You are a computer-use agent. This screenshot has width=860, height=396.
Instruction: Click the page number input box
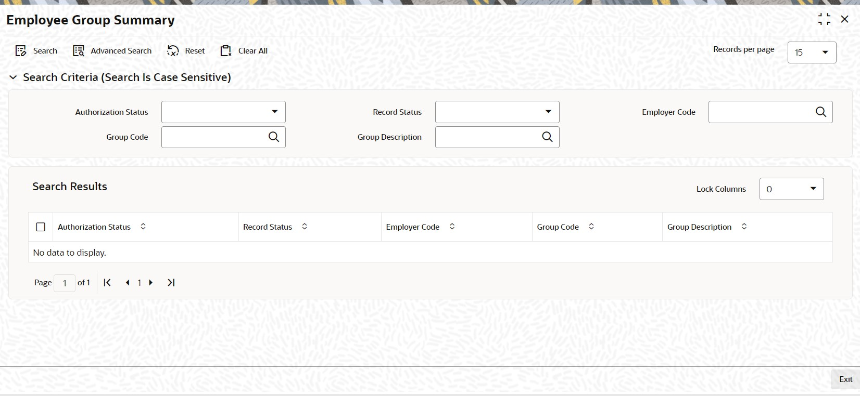click(65, 283)
